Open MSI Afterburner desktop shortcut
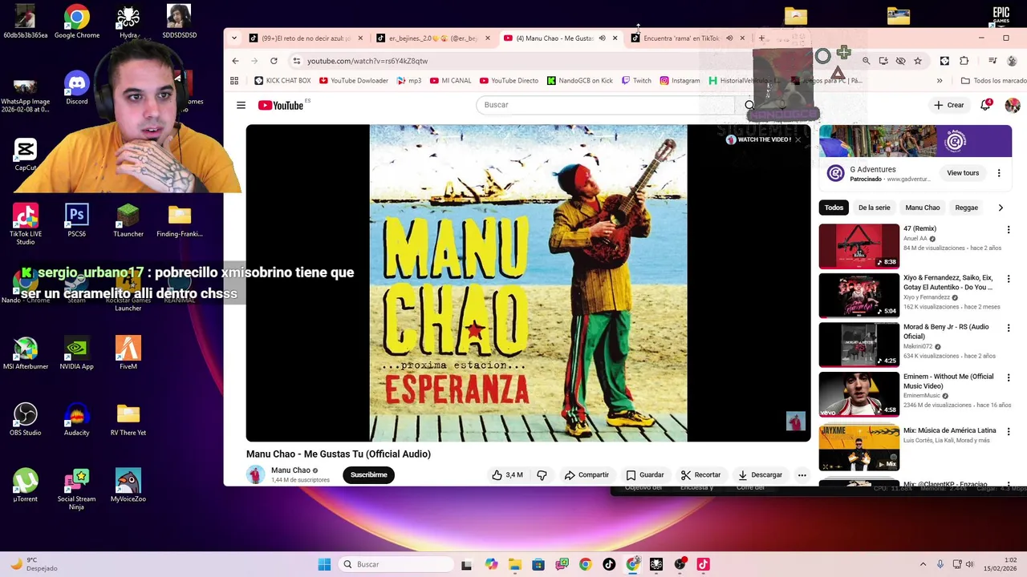The image size is (1027, 577). click(26, 353)
